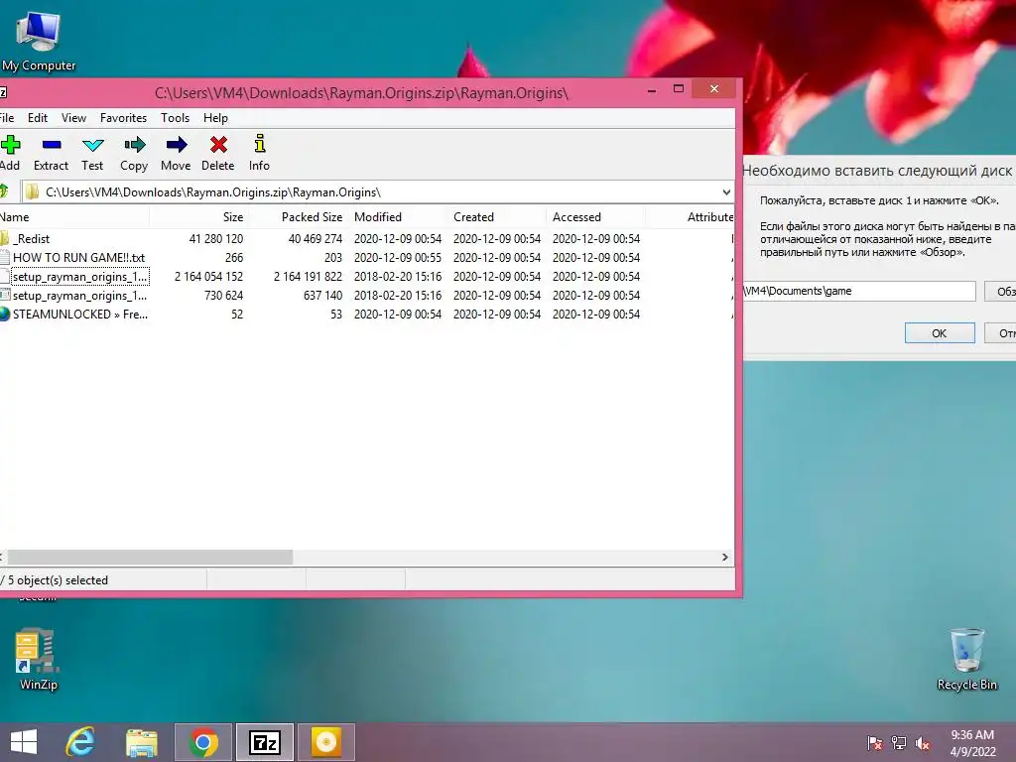The width and height of the screenshot is (1016, 762).
Task: Sort by the Modified column header
Action: pos(397,217)
